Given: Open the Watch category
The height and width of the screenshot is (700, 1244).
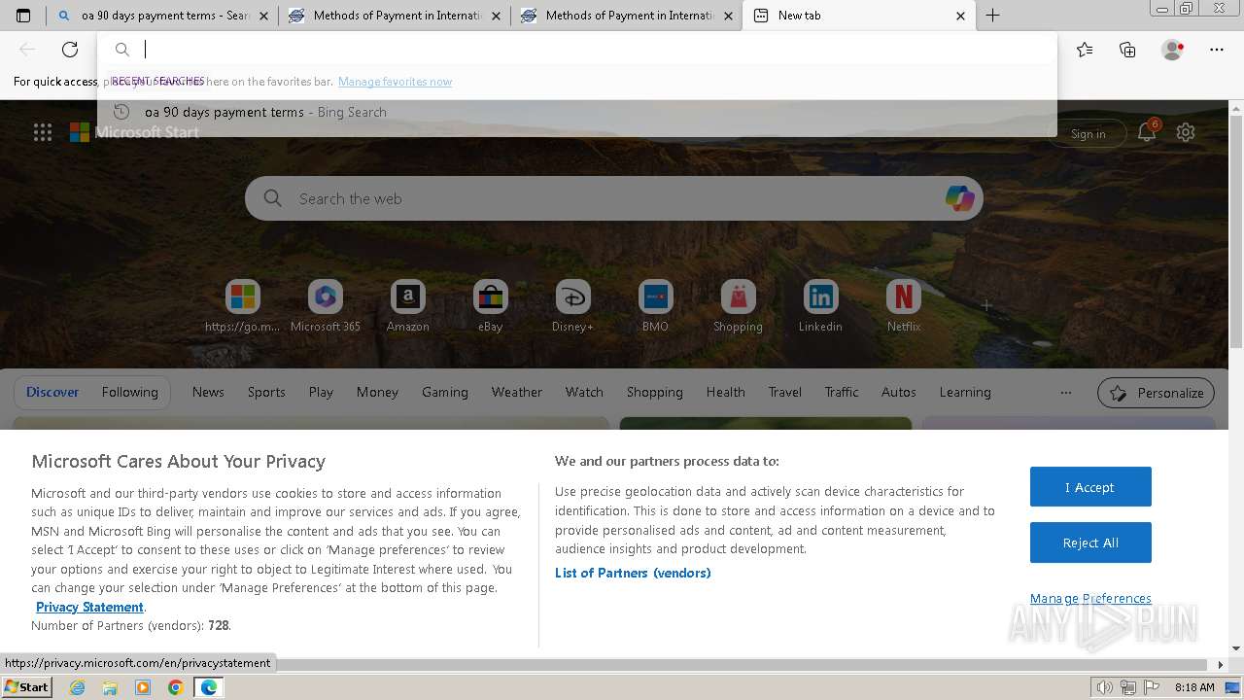Looking at the screenshot, I should [x=584, y=392].
